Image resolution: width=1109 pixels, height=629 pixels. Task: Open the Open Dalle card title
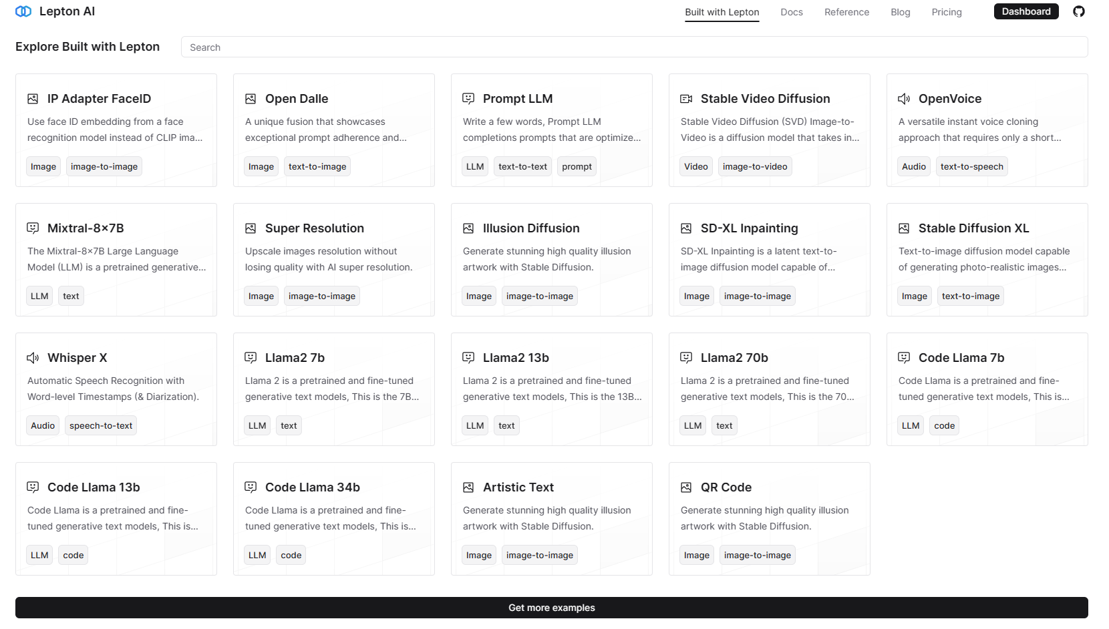(x=297, y=99)
